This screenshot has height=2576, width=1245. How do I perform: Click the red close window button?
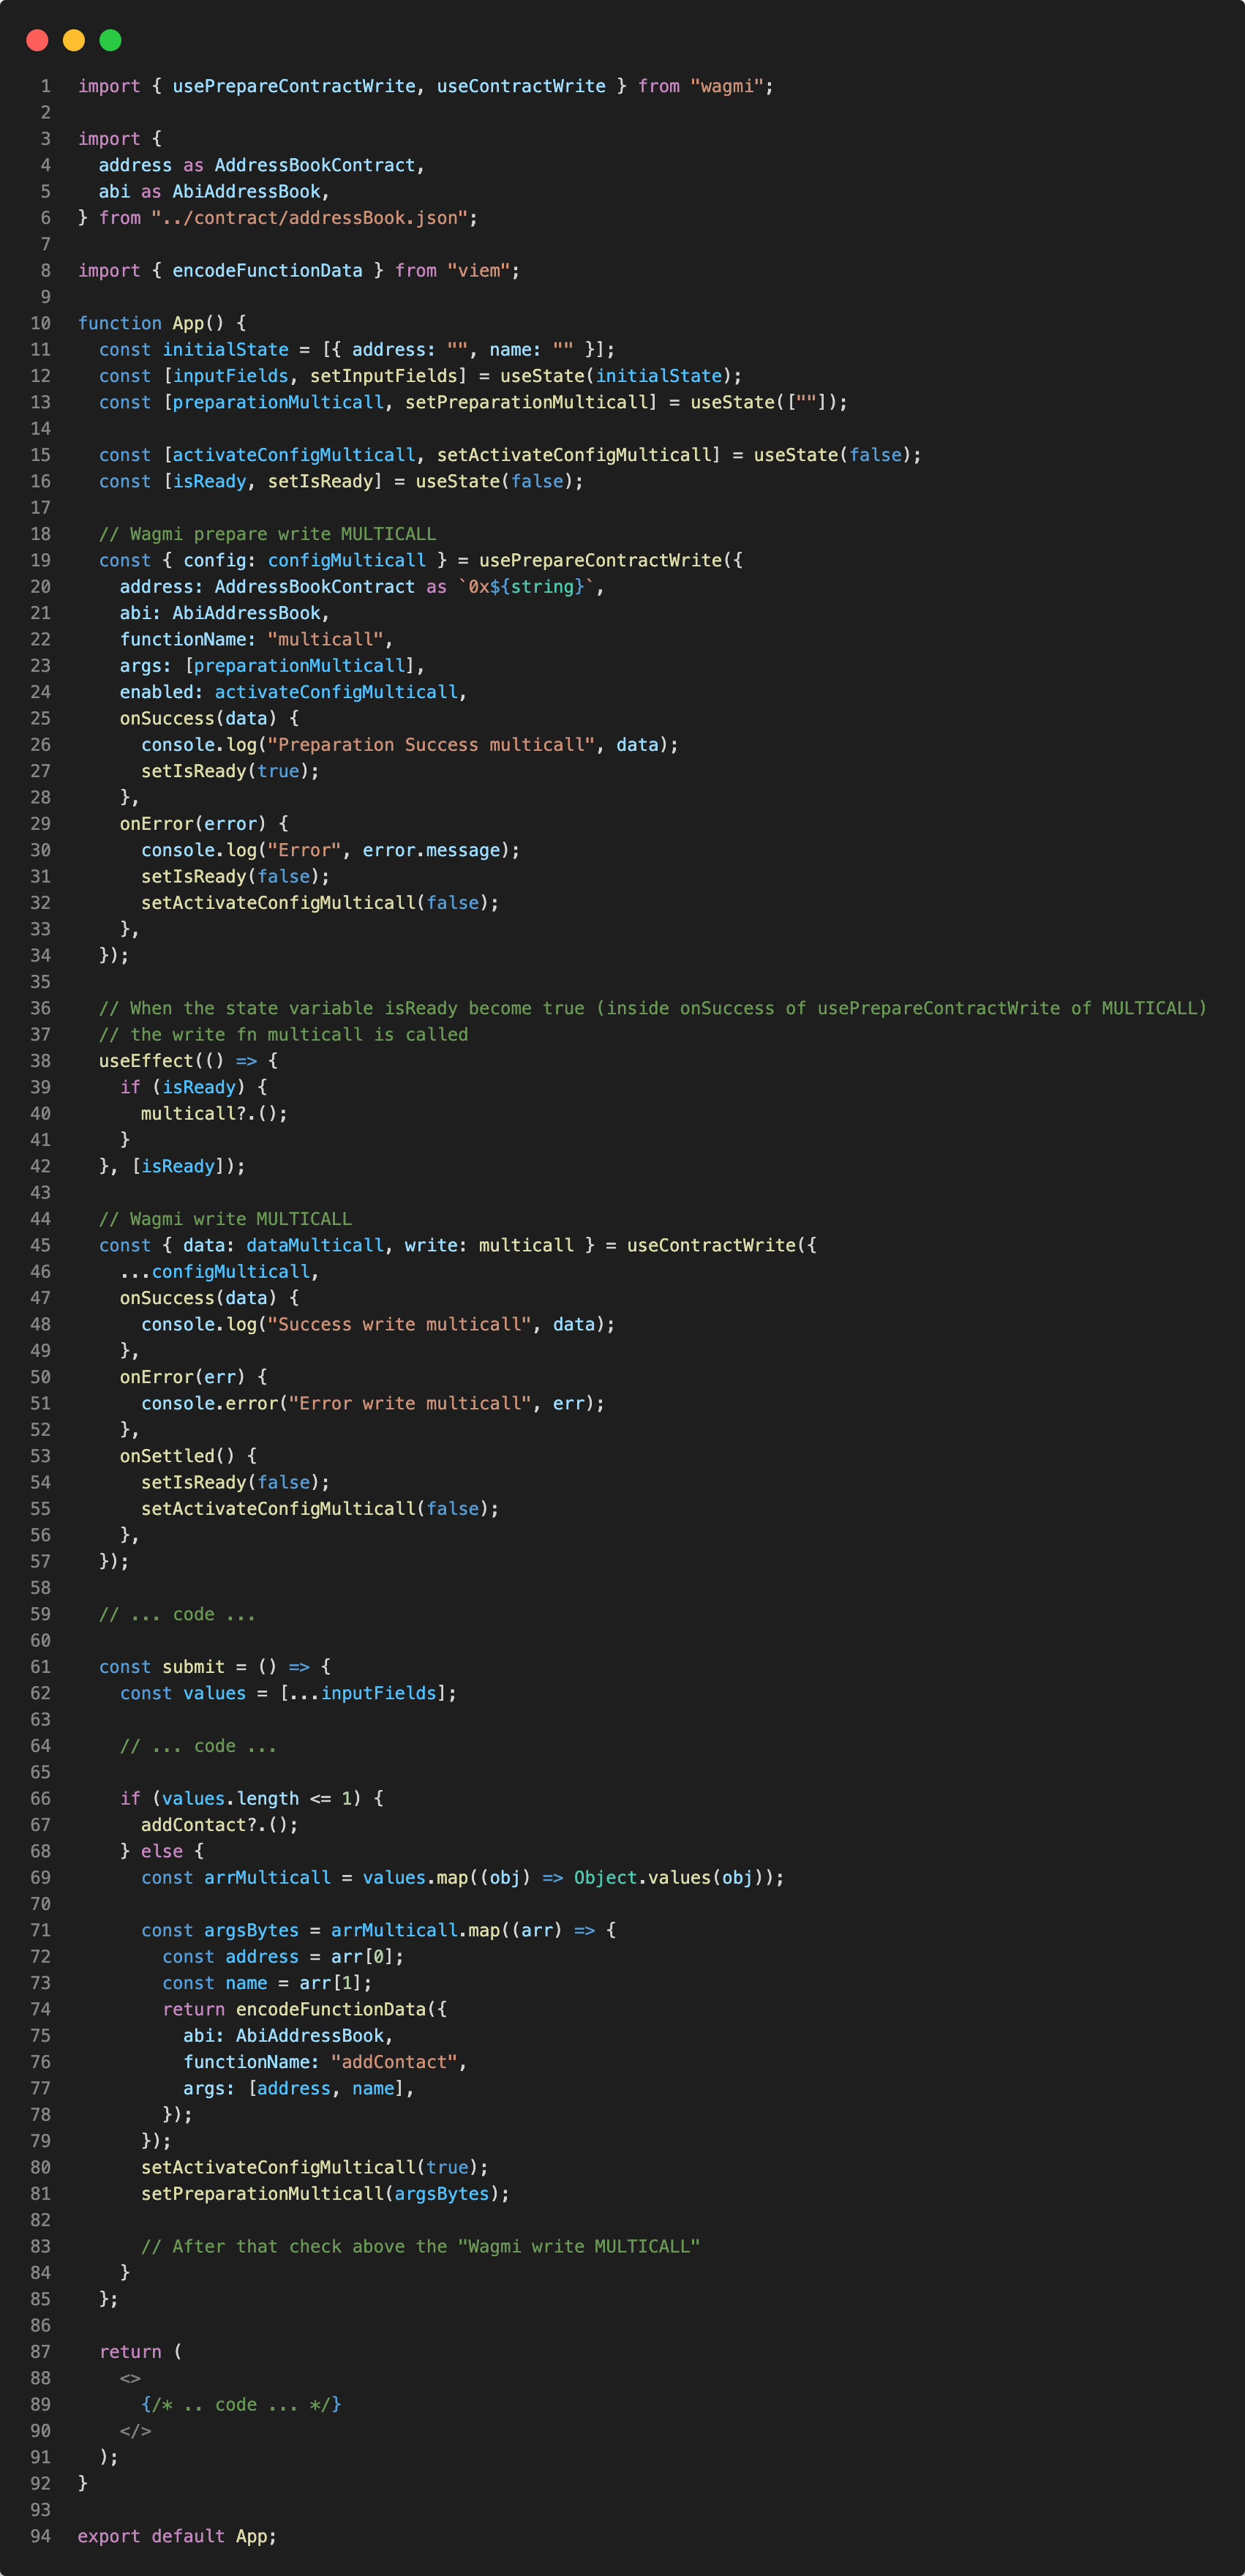(x=37, y=40)
